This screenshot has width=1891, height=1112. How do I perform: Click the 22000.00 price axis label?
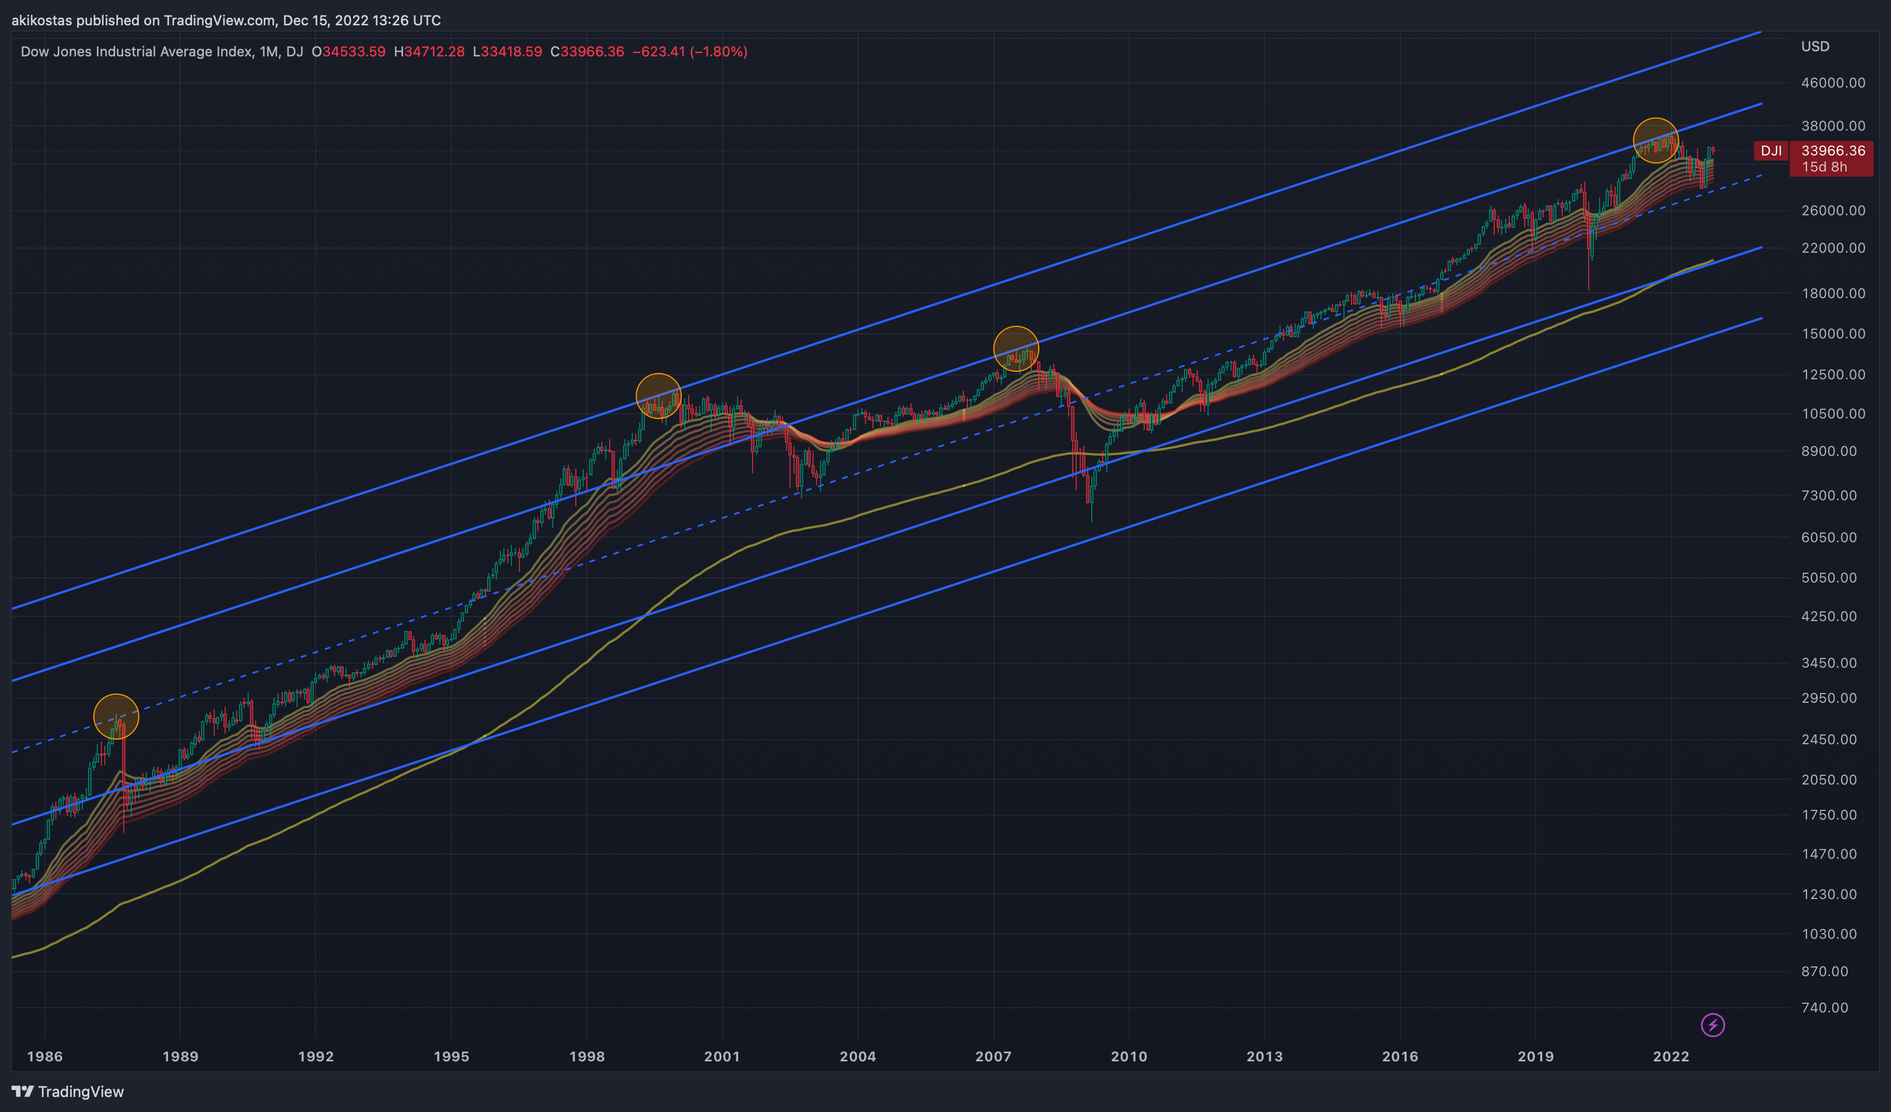coord(1833,248)
